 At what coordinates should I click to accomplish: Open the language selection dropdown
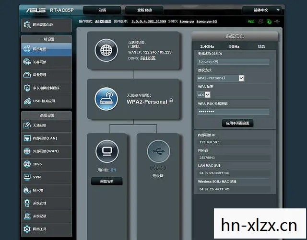[261, 10]
